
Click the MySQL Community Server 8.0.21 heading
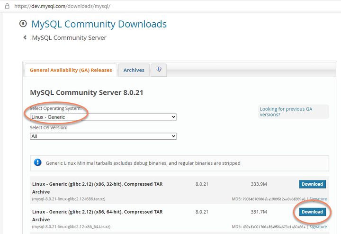[87, 92]
